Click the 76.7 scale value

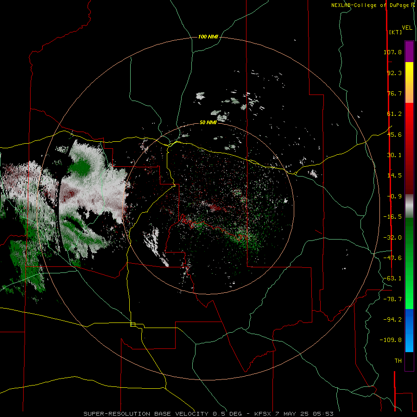394,93
